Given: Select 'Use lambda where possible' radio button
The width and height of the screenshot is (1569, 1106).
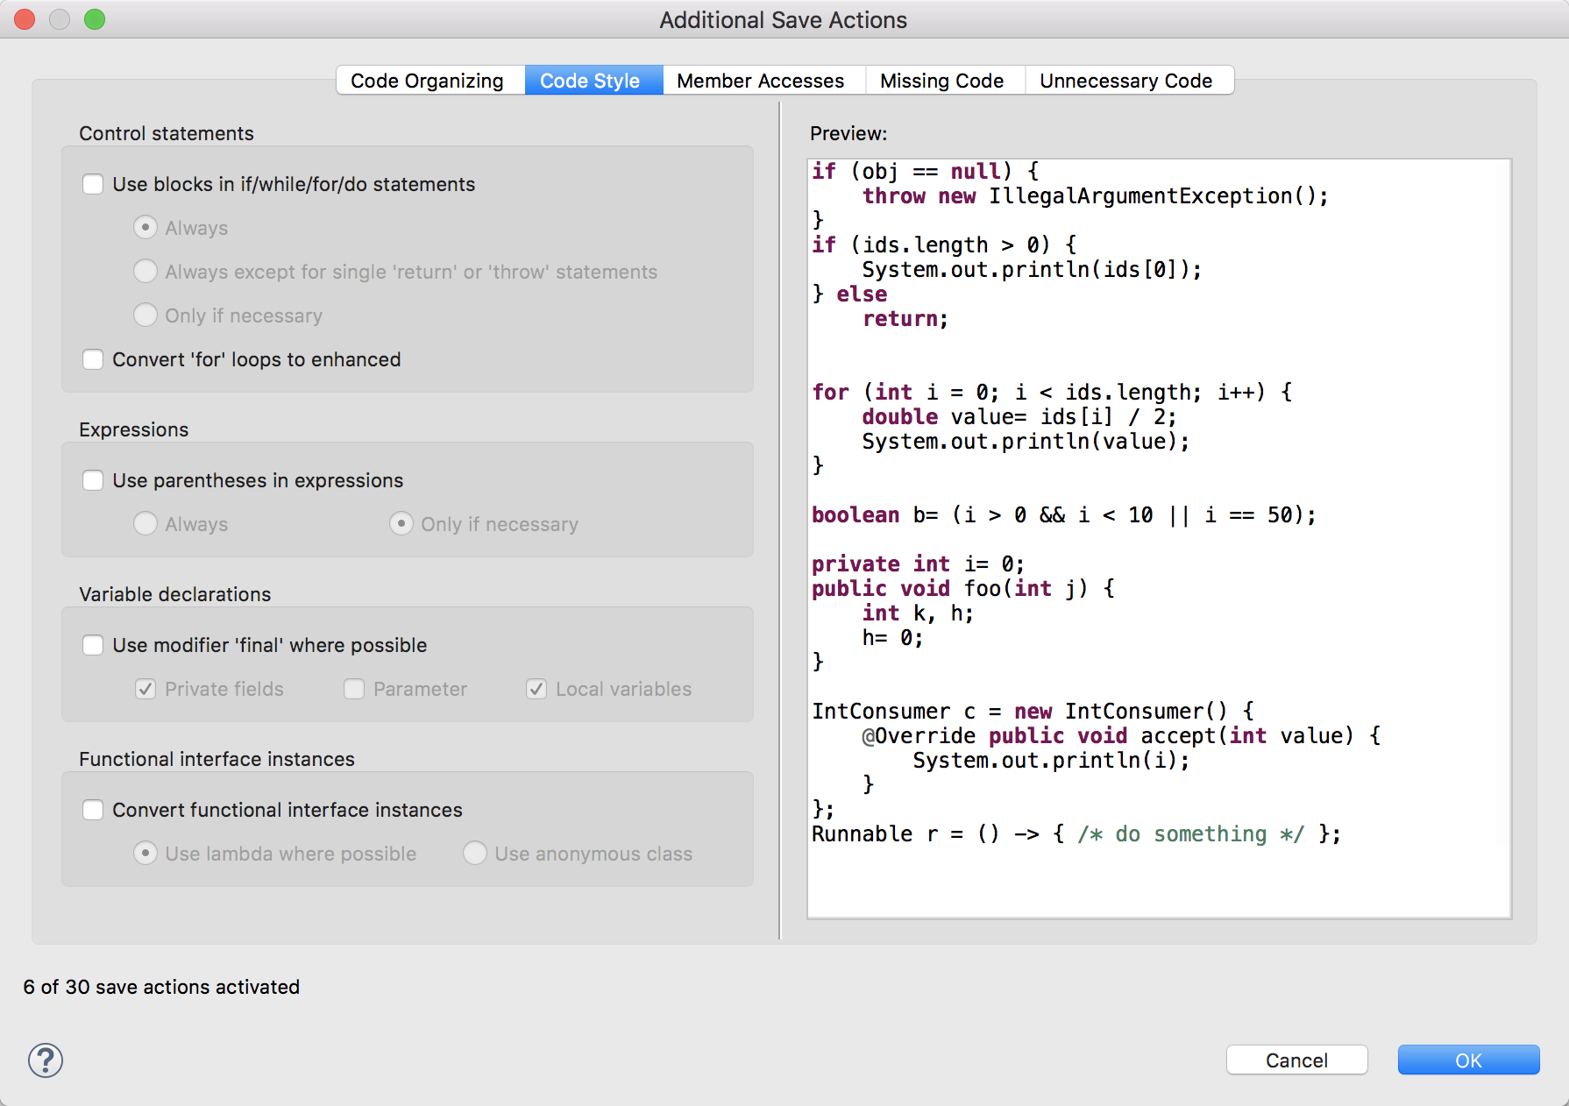Looking at the screenshot, I should [146, 854].
